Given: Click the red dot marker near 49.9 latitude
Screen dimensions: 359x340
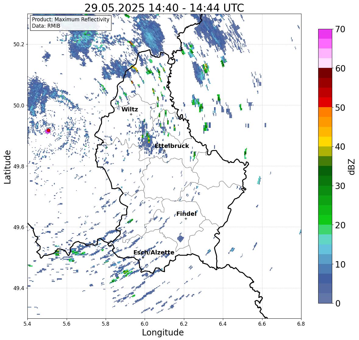Looking at the screenshot, I should (48, 130).
